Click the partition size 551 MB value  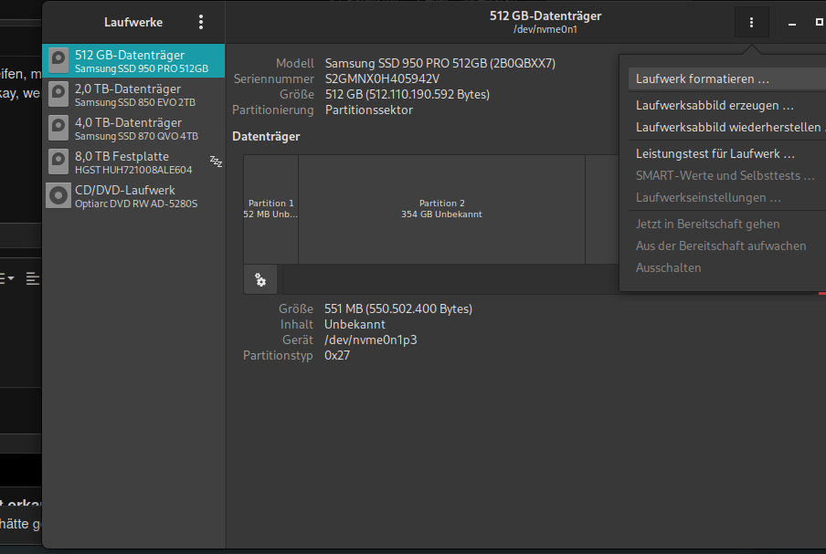(x=397, y=308)
